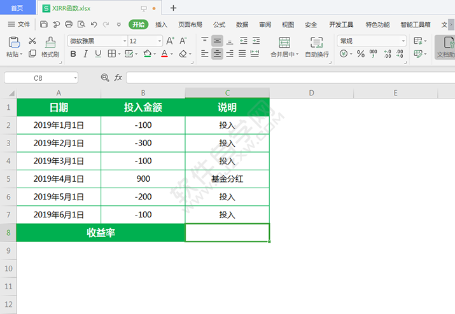
Task: Click the Save icon in quick access bar
Action: point(44,24)
